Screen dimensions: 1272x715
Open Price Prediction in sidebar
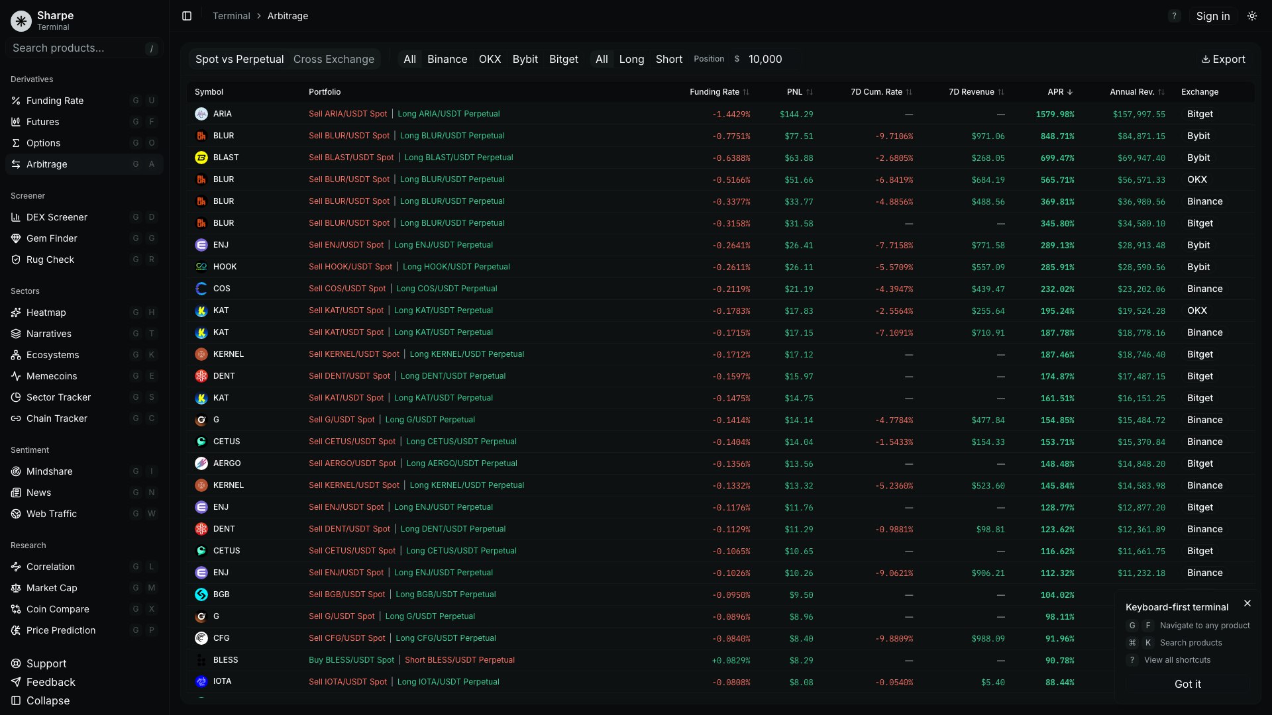click(61, 630)
